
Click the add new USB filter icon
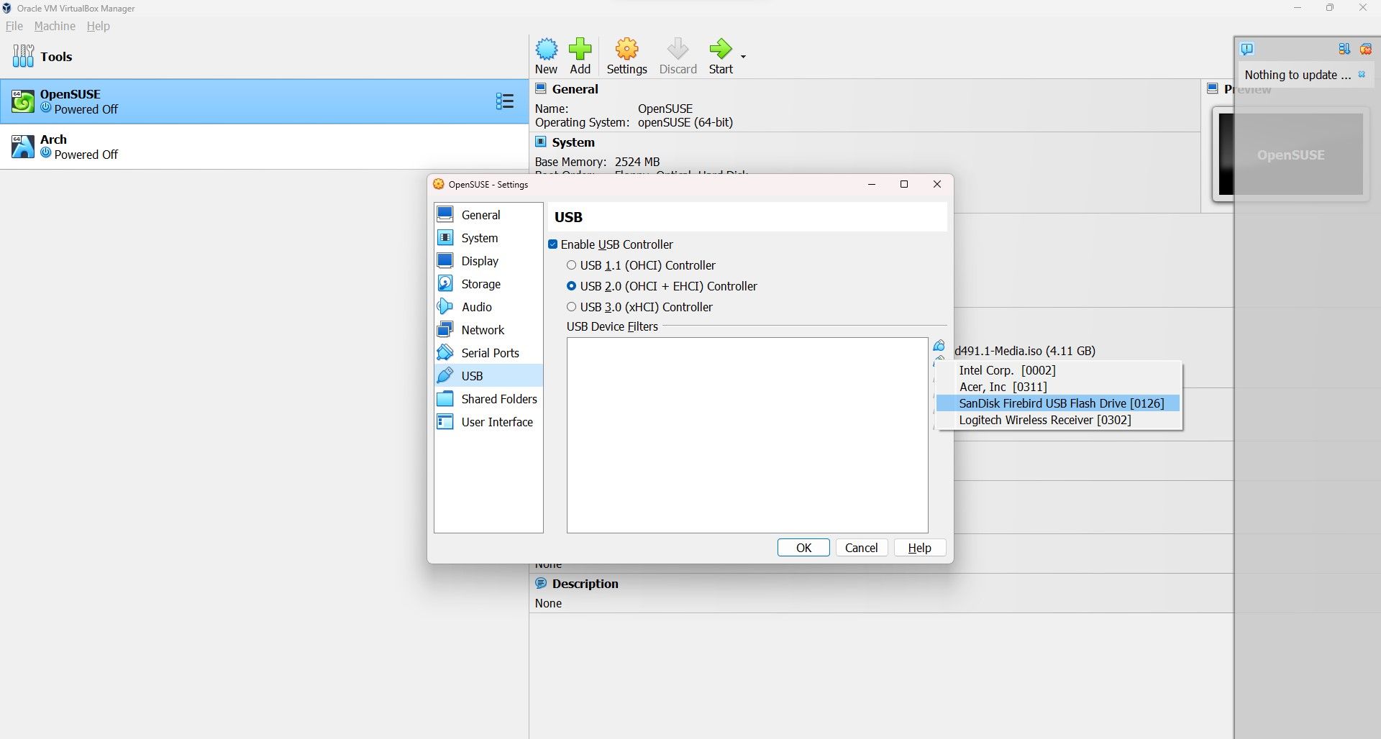click(939, 345)
